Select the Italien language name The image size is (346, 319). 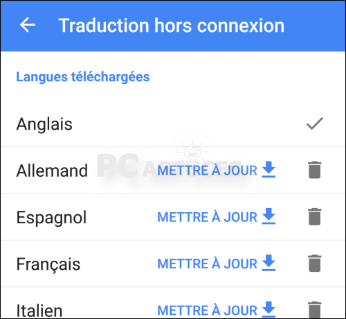click(x=39, y=311)
